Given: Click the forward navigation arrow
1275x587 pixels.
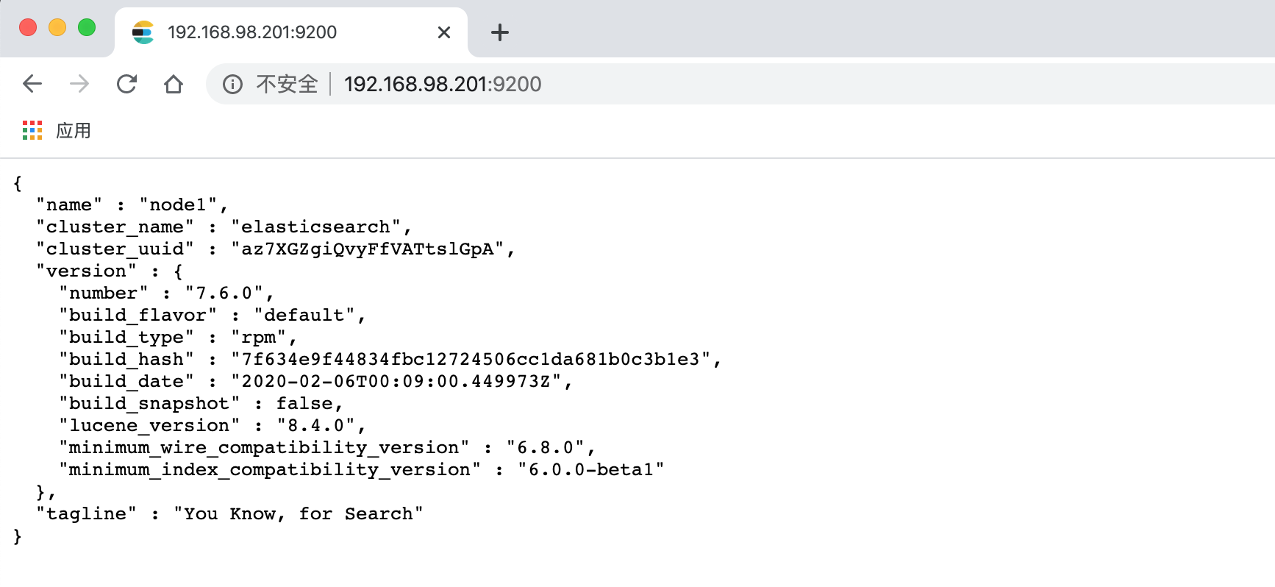Looking at the screenshot, I should 79,84.
